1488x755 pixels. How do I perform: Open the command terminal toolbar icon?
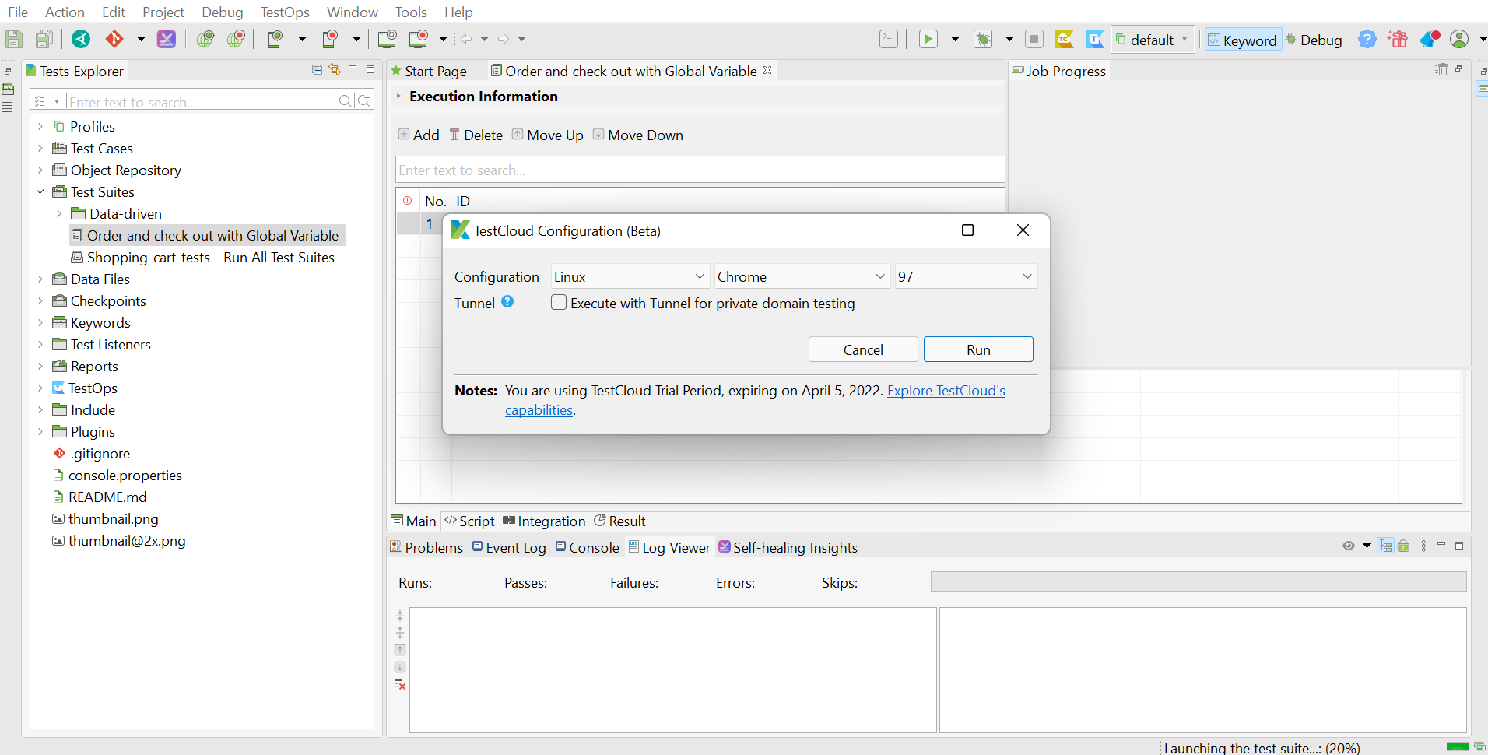(889, 39)
